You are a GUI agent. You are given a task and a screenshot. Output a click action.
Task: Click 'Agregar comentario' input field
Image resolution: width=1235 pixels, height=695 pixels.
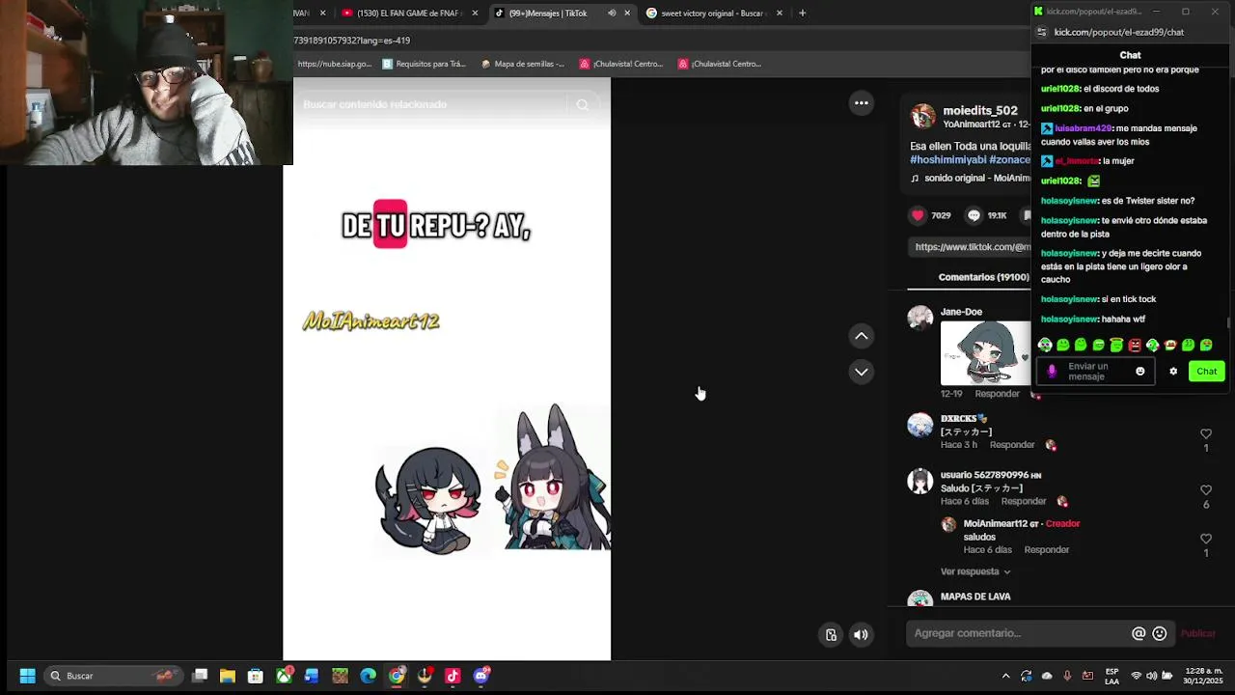click(x=1019, y=633)
